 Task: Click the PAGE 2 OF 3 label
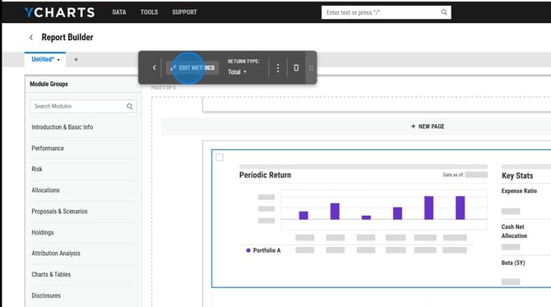coord(164,88)
